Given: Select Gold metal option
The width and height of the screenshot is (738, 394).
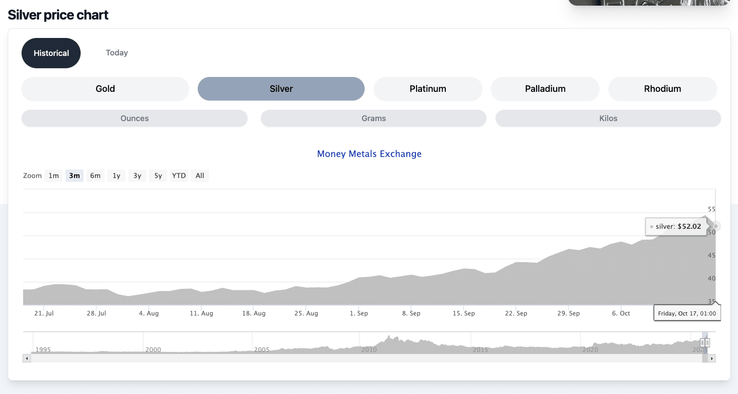Looking at the screenshot, I should coord(105,89).
